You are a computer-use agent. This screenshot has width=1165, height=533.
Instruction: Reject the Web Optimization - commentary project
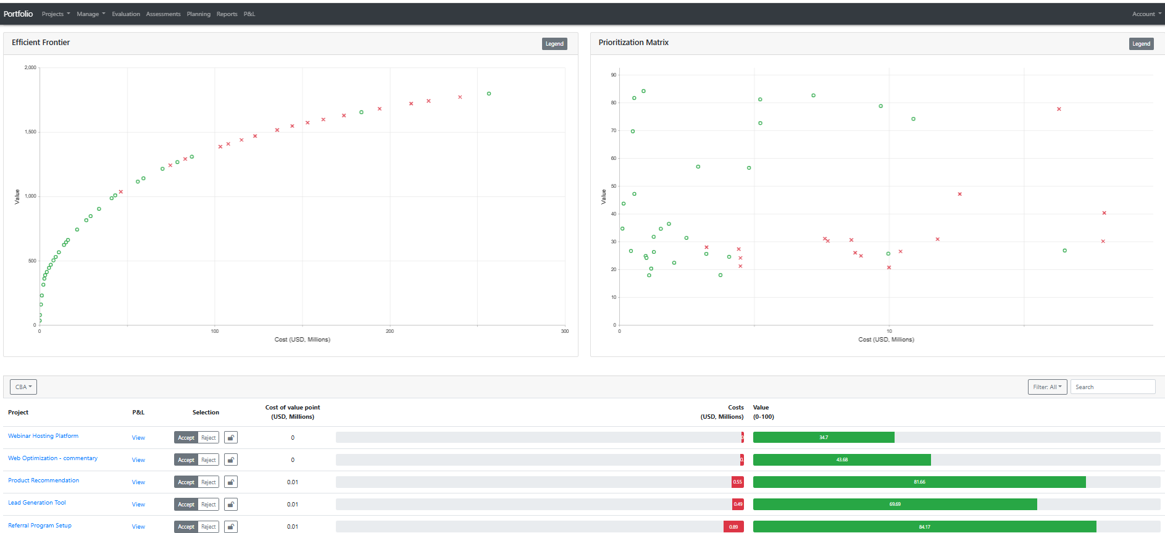(209, 460)
